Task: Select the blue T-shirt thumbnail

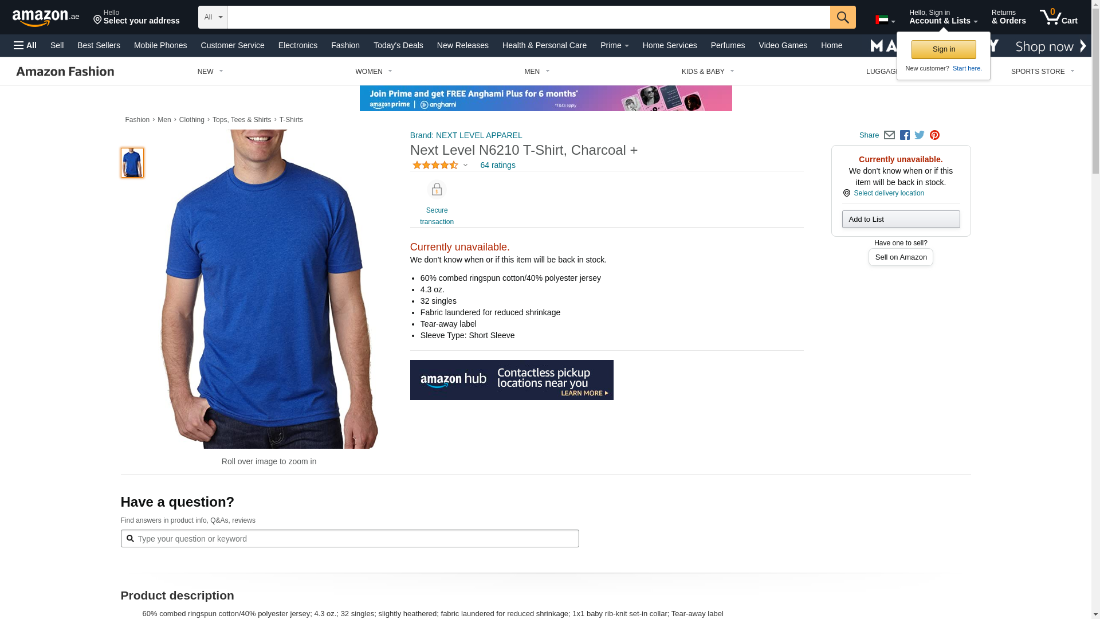Action: coord(132,163)
